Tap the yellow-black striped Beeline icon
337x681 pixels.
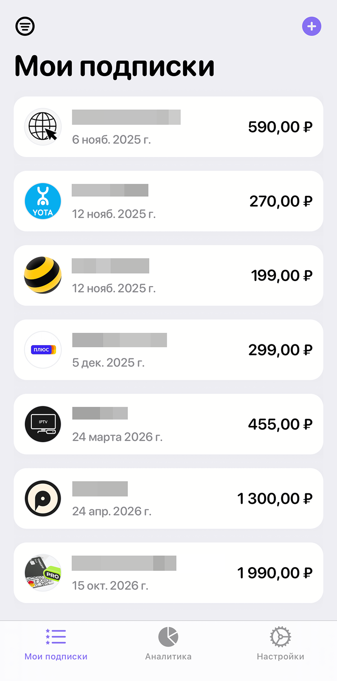[43, 275]
